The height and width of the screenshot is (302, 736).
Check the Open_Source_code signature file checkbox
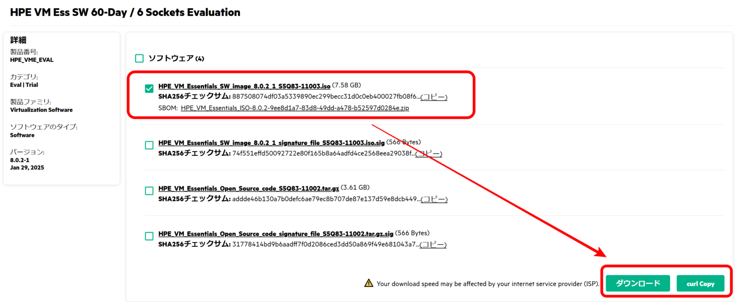149,236
